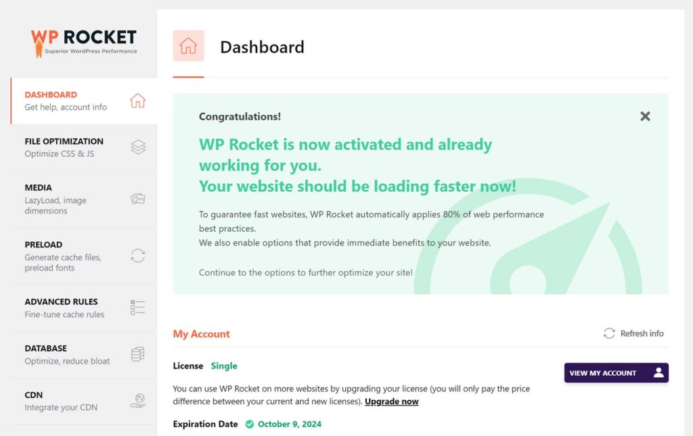Image resolution: width=693 pixels, height=436 pixels.
Task: Click the WP Rocket logo
Action: pyautogui.click(x=83, y=41)
